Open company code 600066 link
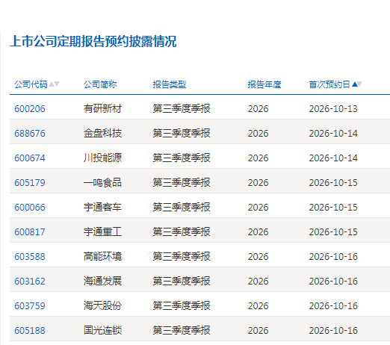The width and height of the screenshot is (390, 345). 30,208
